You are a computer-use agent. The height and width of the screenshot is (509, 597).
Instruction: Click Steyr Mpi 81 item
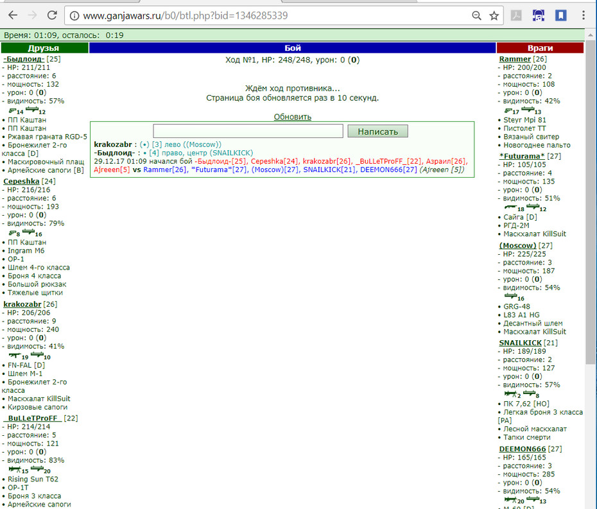[x=524, y=120]
